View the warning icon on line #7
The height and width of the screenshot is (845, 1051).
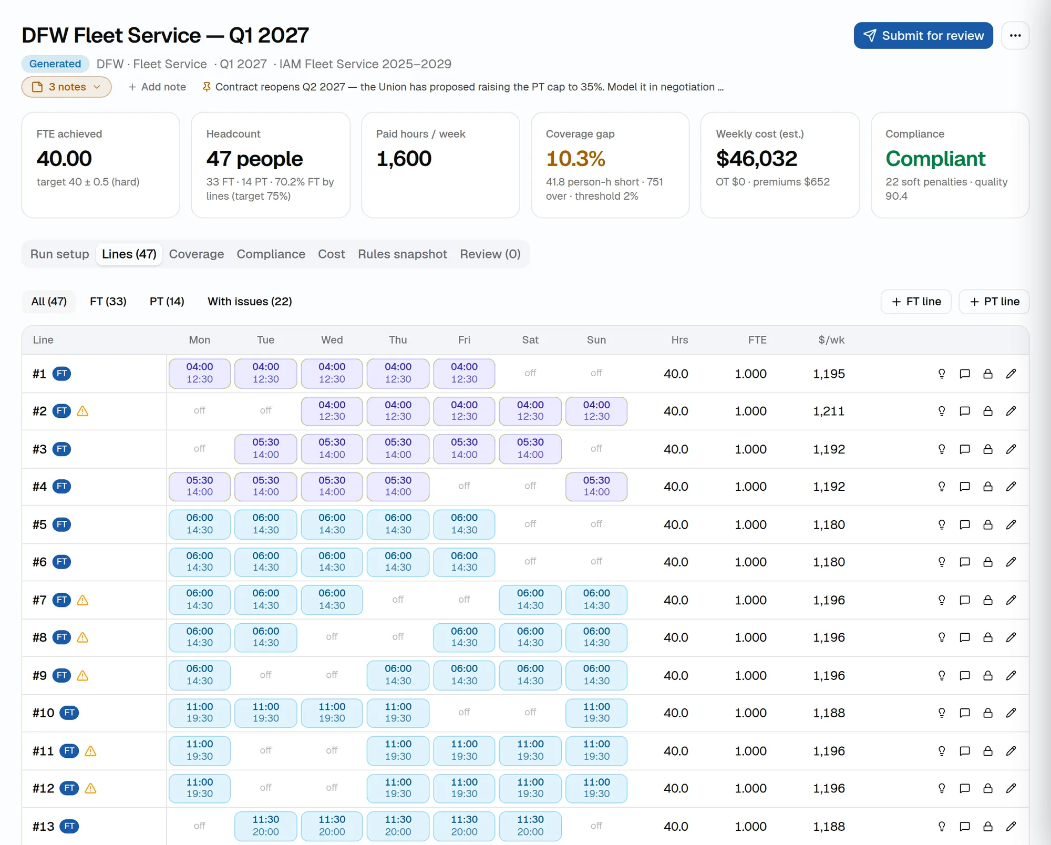tap(83, 600)
